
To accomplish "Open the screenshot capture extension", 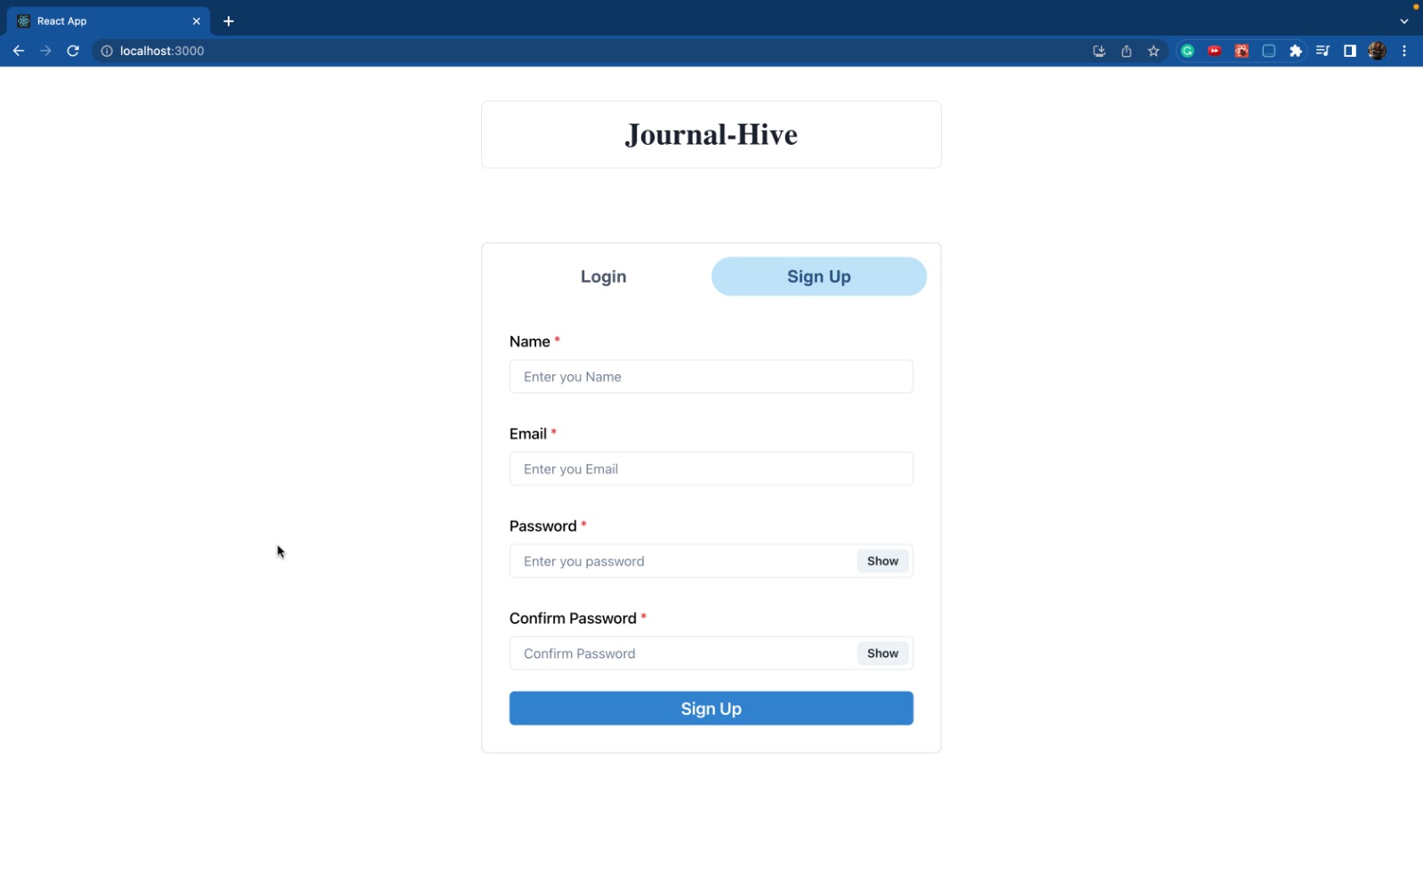I will [x=1267, y=51].
